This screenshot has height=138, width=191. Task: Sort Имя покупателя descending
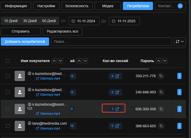click(60, 61)
